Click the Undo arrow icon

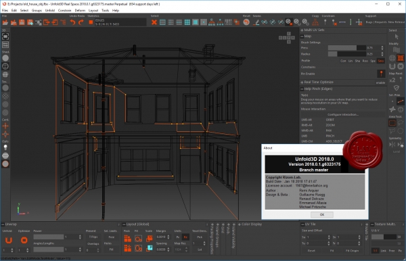click(x=73, y=22)
